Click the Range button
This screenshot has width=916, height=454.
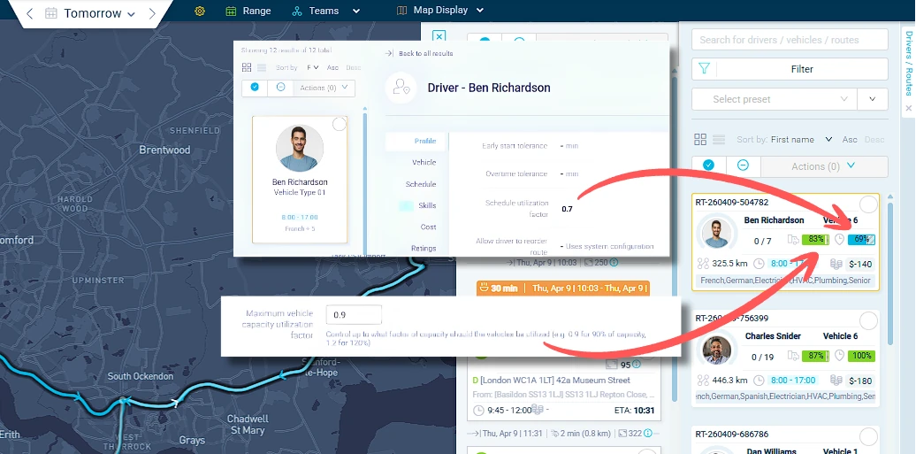(248, 11)
